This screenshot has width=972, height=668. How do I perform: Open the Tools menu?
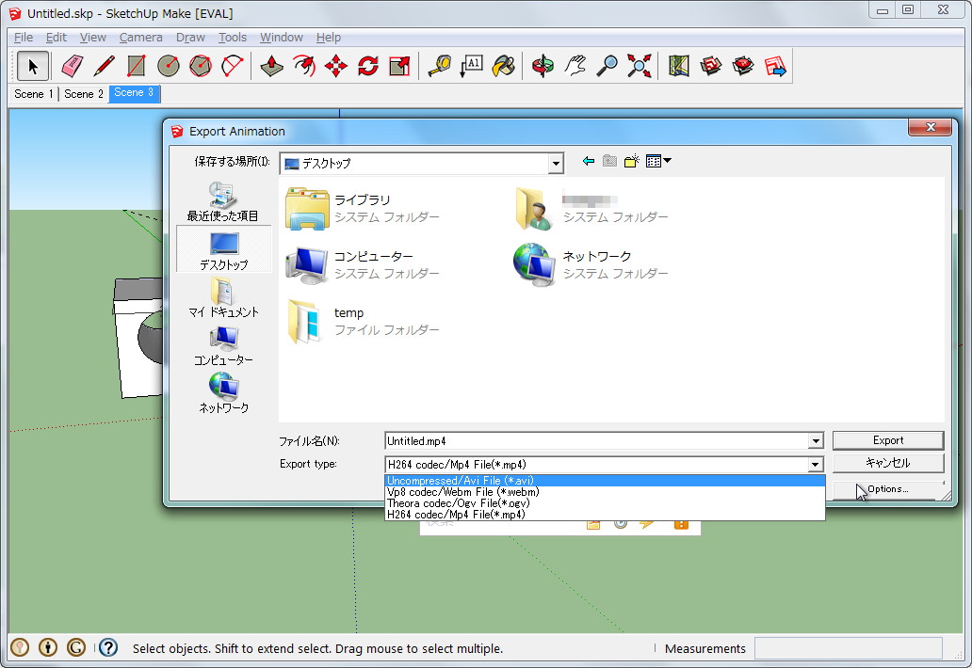coord(233,37)
